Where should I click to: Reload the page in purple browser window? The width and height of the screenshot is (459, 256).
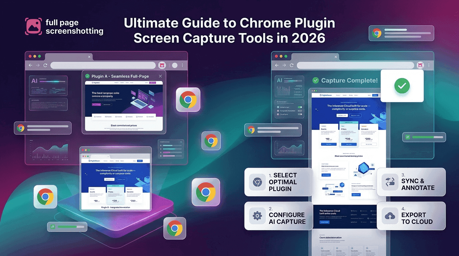coord(45,65)
